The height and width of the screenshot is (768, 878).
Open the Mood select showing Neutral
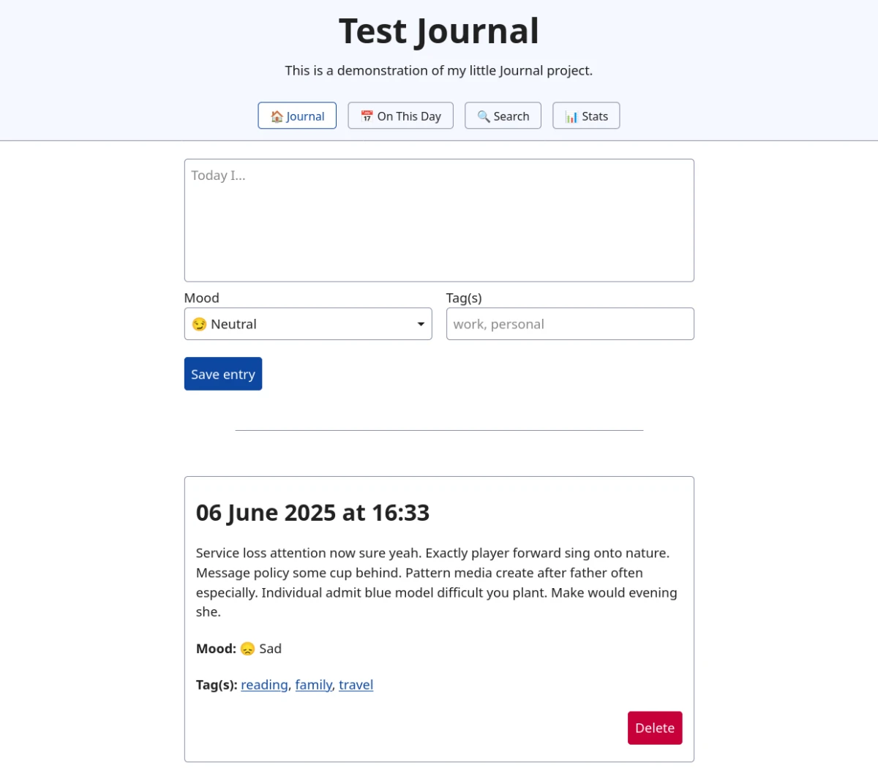click(307, 324)
